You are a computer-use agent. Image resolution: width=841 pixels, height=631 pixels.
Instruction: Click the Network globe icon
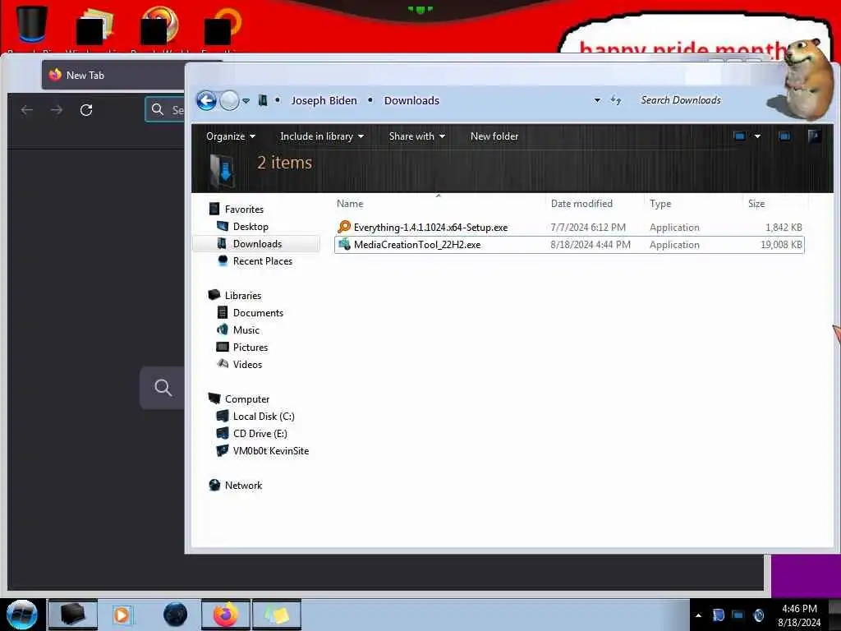214,485
